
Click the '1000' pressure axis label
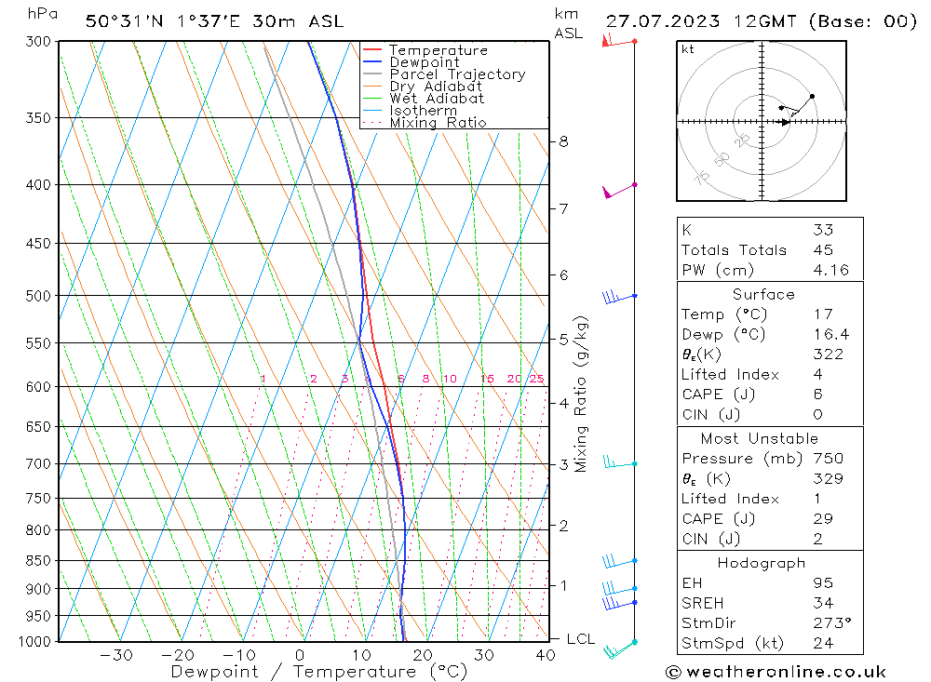(x=34, y=642)
